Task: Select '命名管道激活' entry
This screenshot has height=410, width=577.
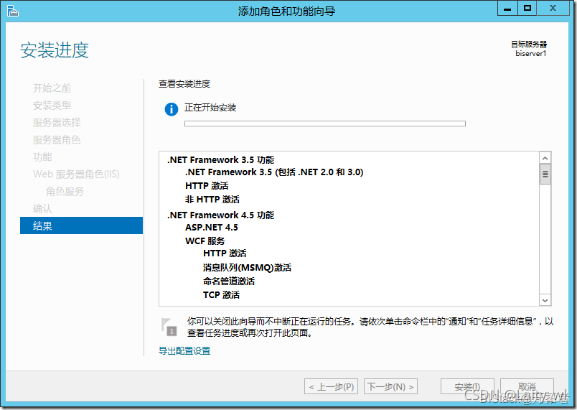Action: tap(229, 281)
